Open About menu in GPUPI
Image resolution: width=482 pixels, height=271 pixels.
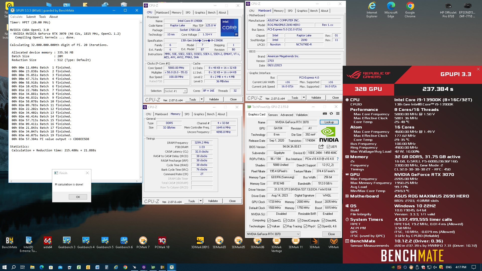point(53,17)
